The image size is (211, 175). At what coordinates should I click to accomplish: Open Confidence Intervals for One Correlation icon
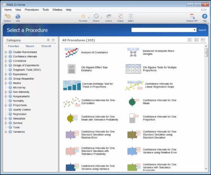pyautogui.click(x=72, y=102)
